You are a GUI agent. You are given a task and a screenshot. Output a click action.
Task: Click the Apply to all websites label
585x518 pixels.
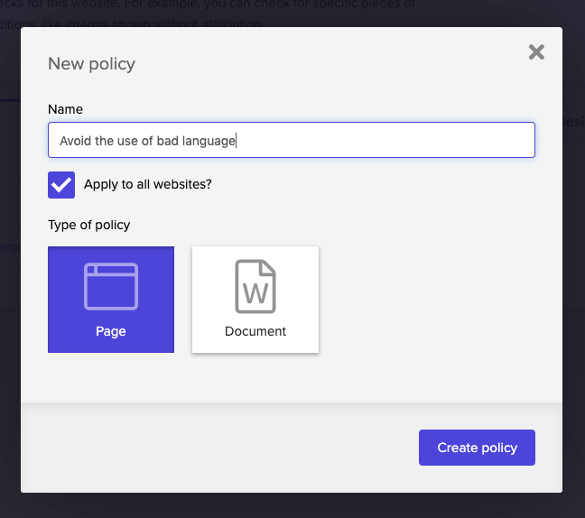coord(148,184)
